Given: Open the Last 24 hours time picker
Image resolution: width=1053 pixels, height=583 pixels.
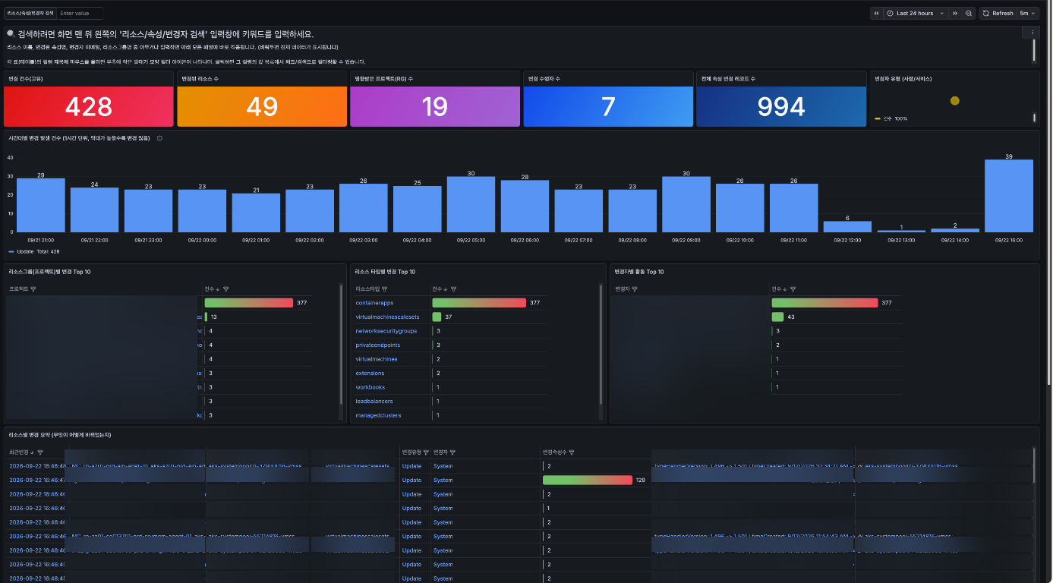Looking at the screenshot, I should [x=916, y=13].
